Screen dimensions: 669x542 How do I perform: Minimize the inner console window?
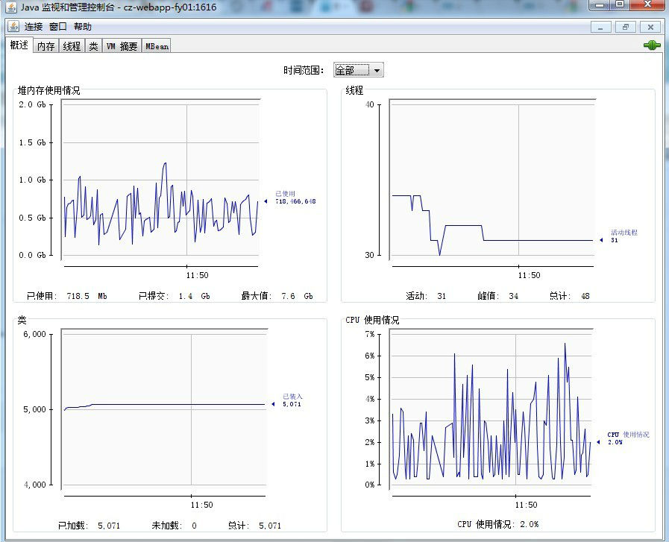tap(600, 27)
